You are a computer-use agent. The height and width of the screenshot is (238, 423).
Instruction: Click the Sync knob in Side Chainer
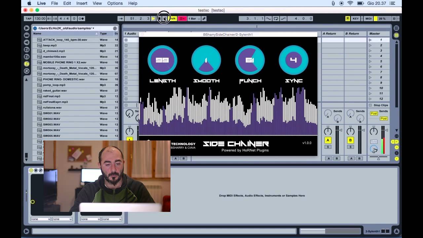(293, 60)
